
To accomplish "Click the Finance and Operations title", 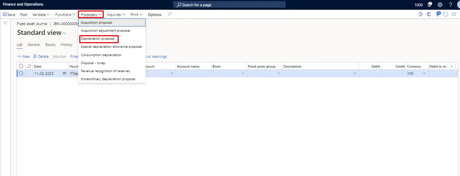I will [x=23, y=5].
